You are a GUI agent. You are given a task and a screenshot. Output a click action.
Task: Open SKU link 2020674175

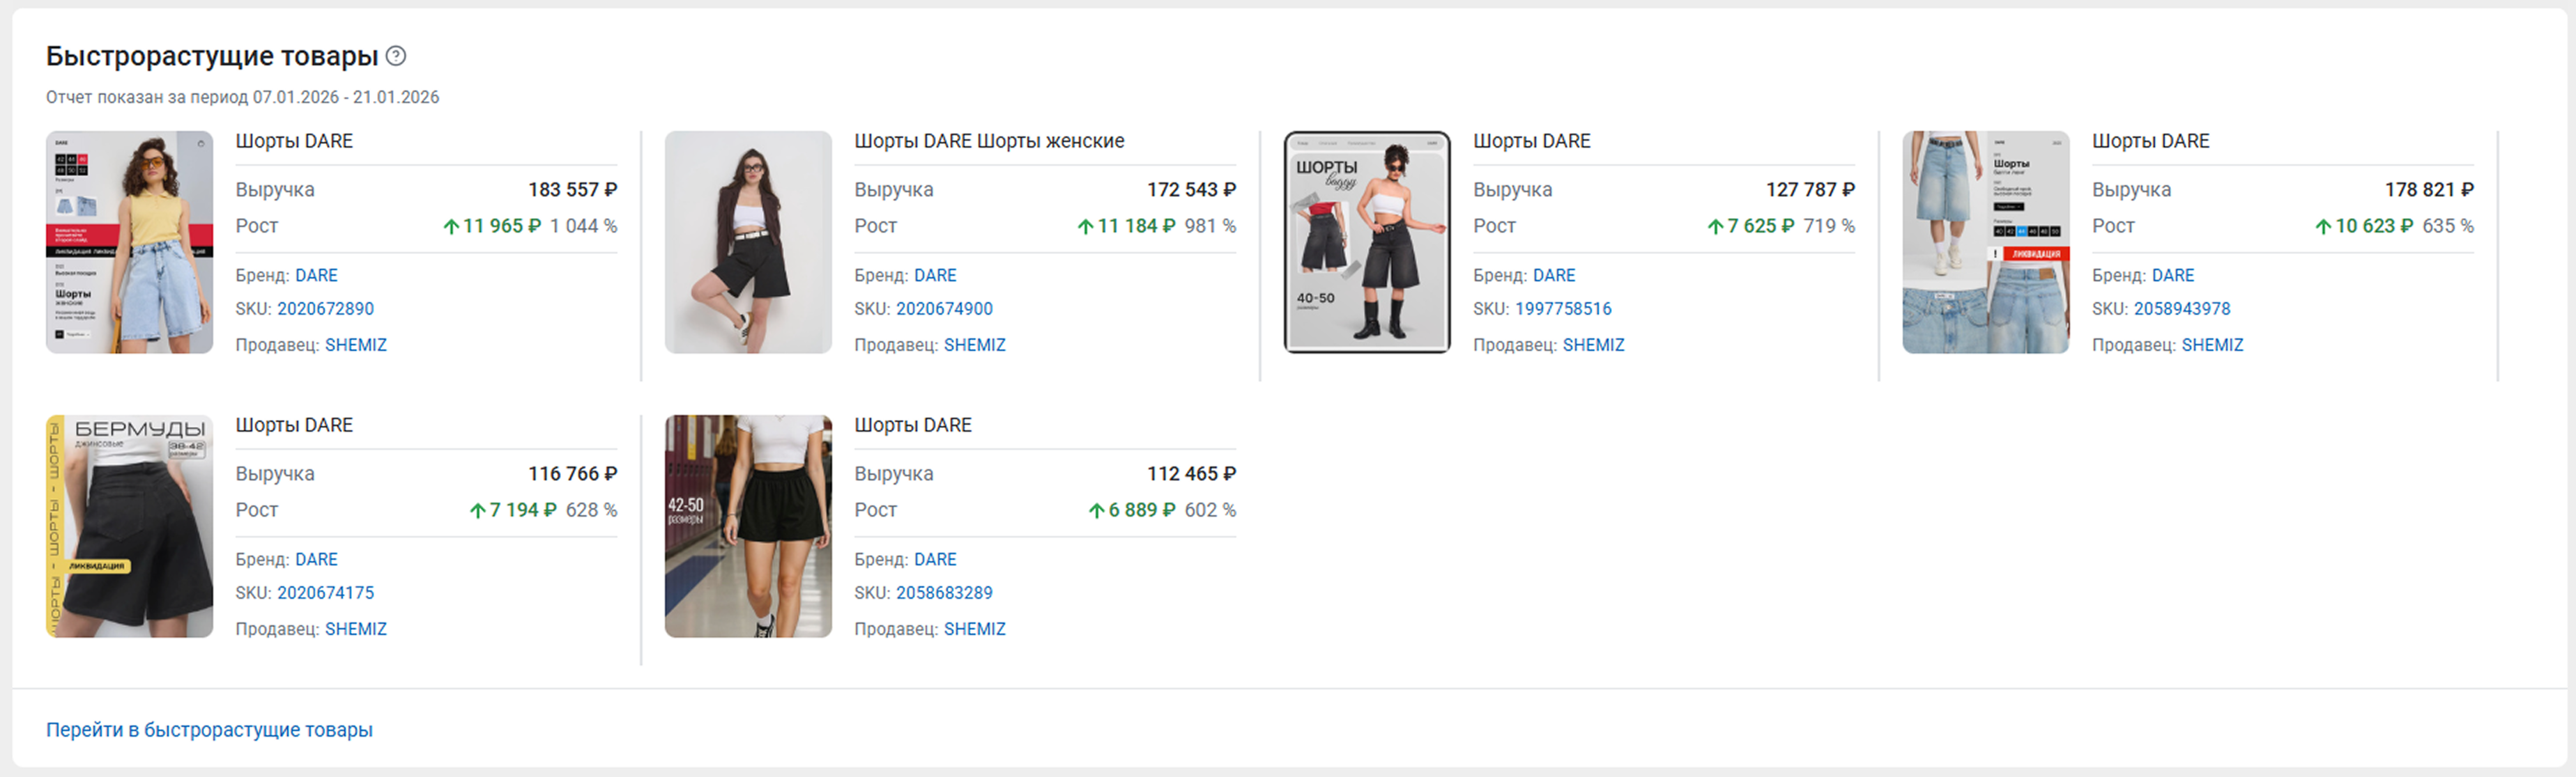325,592
